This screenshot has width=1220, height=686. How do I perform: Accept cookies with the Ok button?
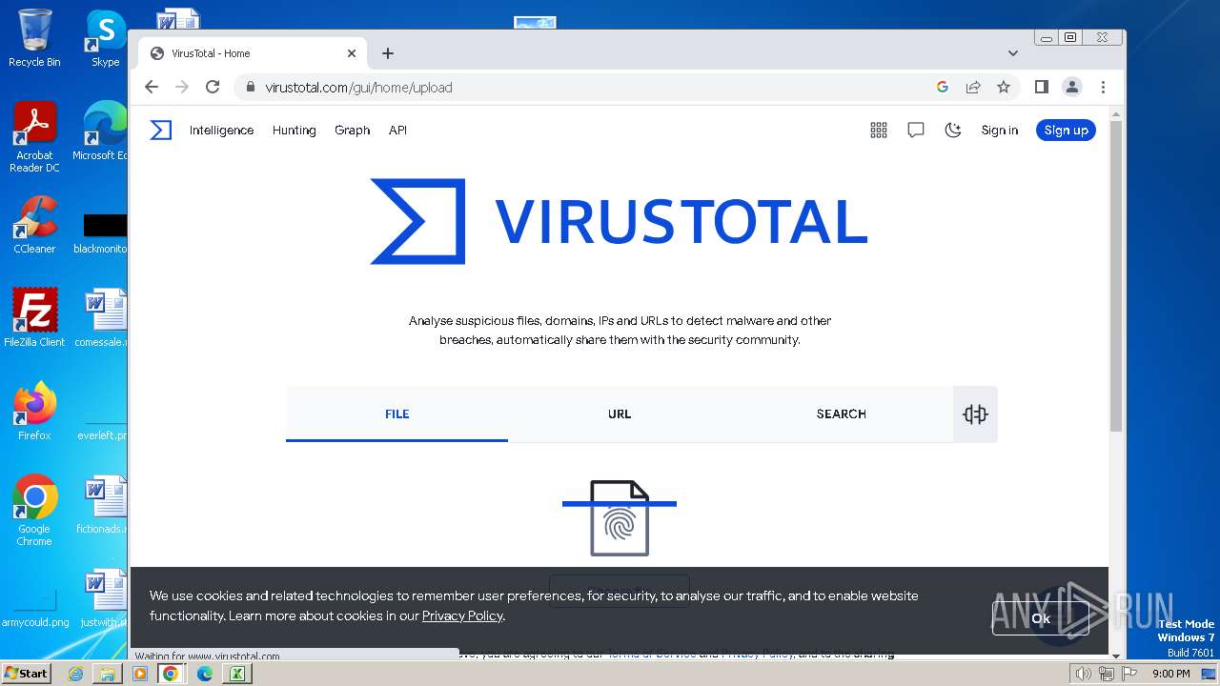(1041, 618)
